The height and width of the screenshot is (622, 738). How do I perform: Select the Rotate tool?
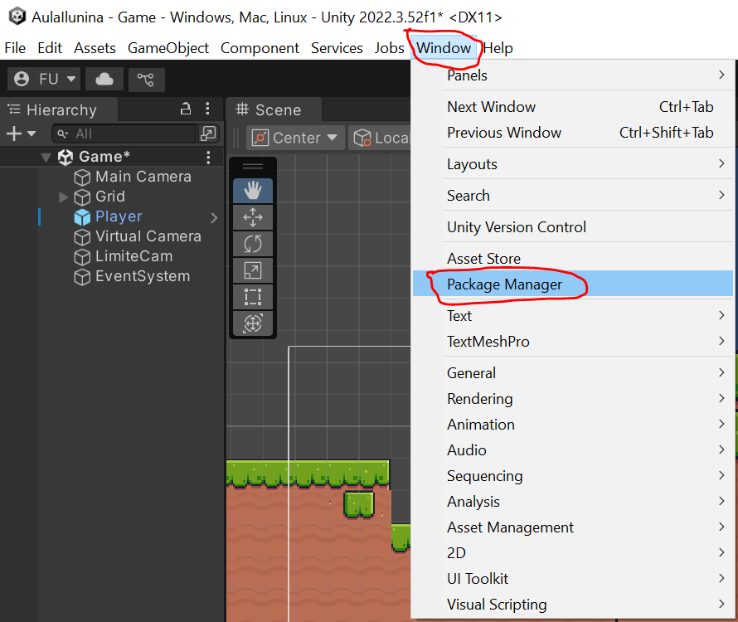(x=252, y=244)
